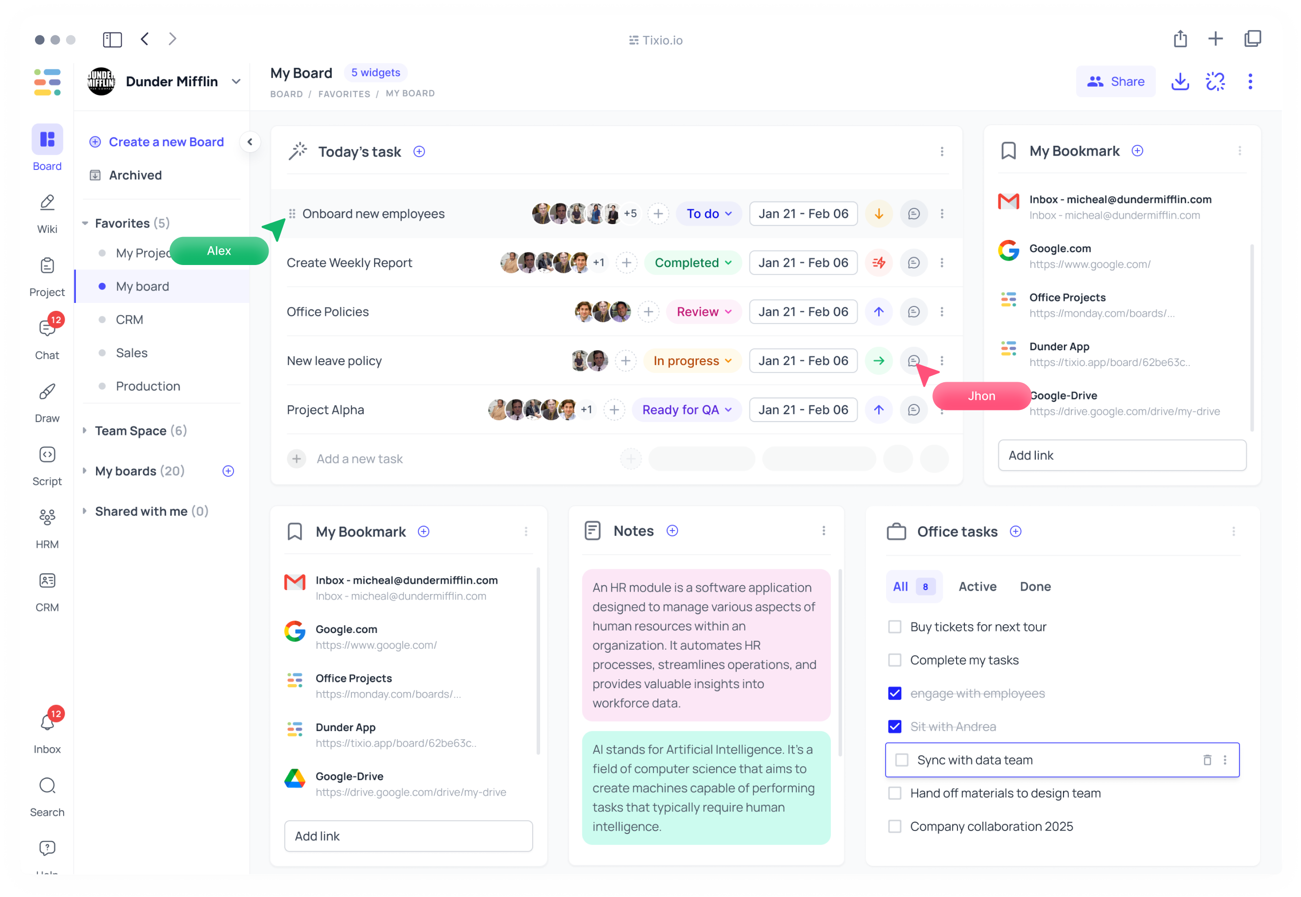Expand the Team Space tree section
This screenshot has width=1301, height=897.
[x=85, y=431]
